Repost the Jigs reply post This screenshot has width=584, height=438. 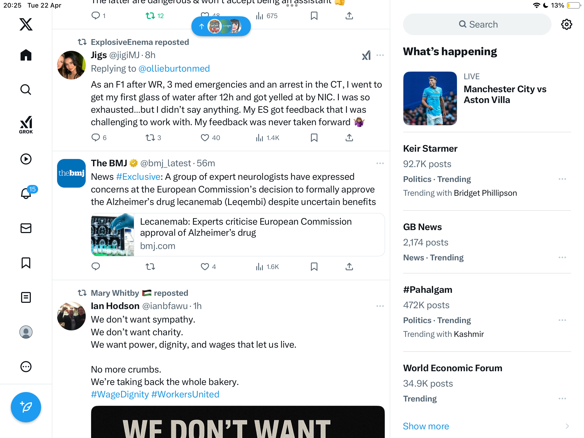(150, 138)
